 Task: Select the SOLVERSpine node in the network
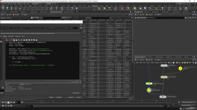point(164,77)
